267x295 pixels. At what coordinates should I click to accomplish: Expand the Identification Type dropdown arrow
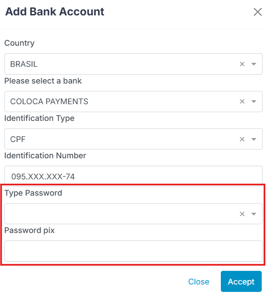click(x=254, y=139)
